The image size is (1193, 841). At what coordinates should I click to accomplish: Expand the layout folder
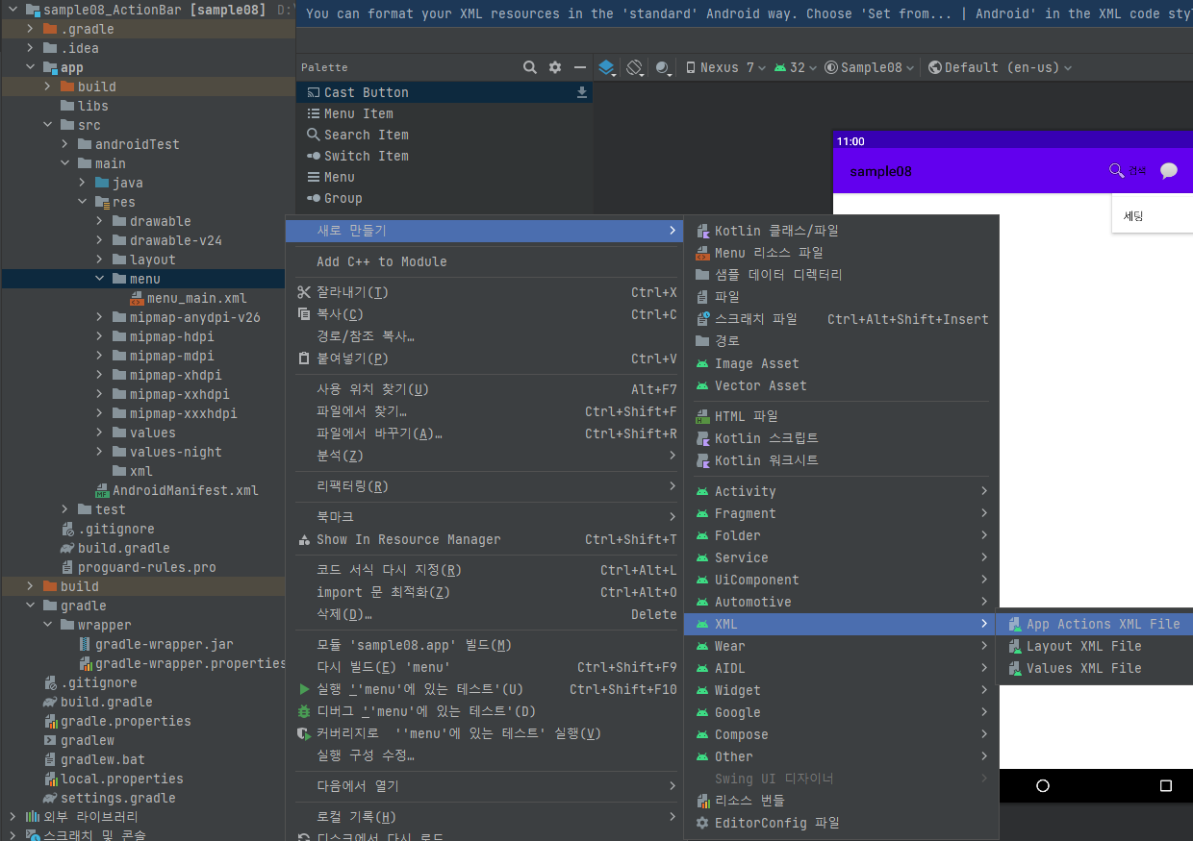(101, 260)
